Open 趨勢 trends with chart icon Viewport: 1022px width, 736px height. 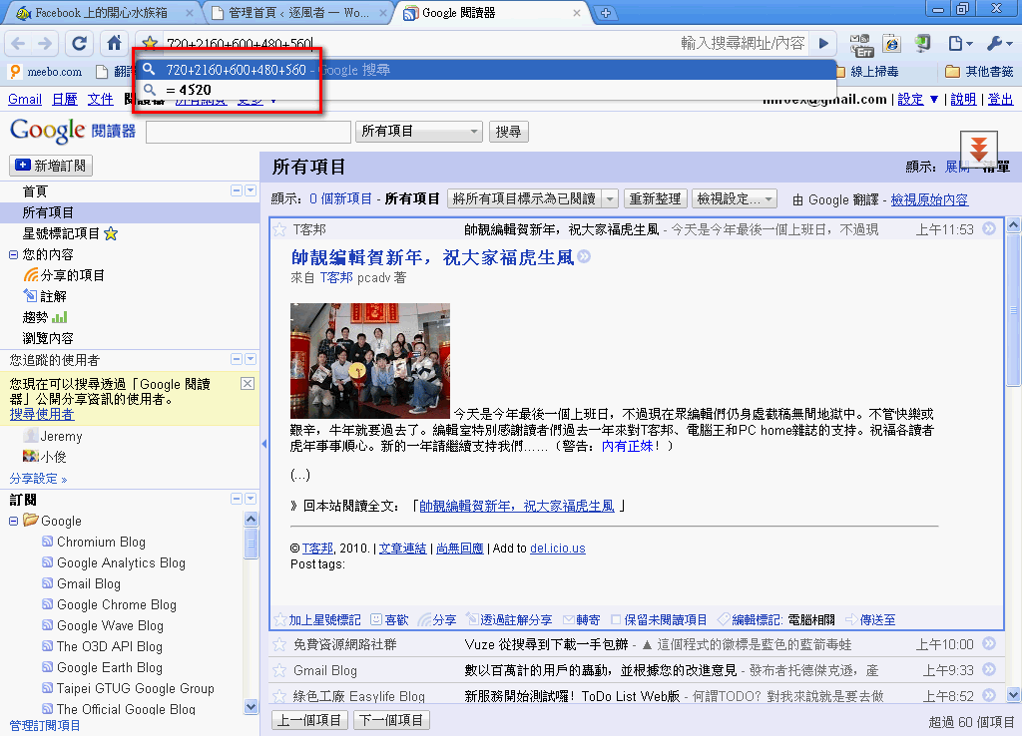pos(45,317)
